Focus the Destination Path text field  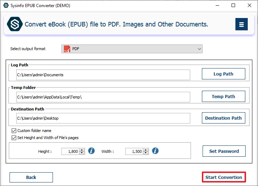click(x=103, y=118)
